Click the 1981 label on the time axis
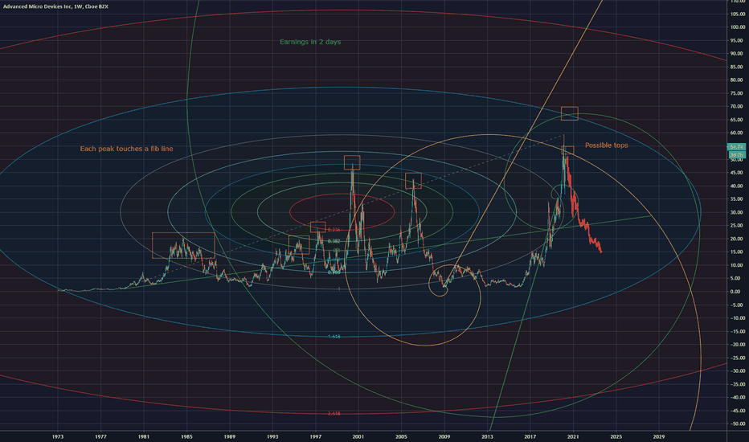 coord(144,436)
